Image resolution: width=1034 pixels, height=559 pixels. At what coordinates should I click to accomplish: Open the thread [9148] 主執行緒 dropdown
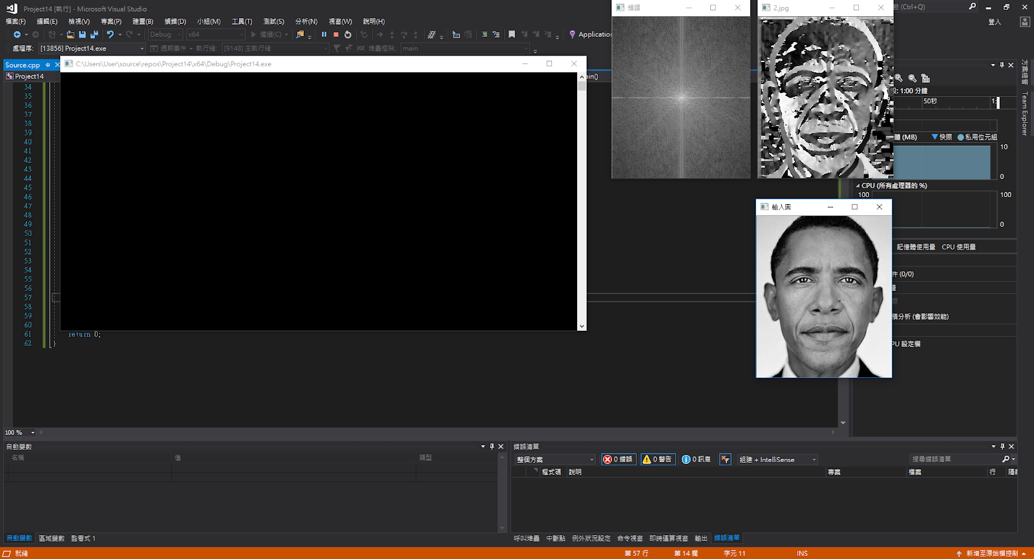pos(275,48)
